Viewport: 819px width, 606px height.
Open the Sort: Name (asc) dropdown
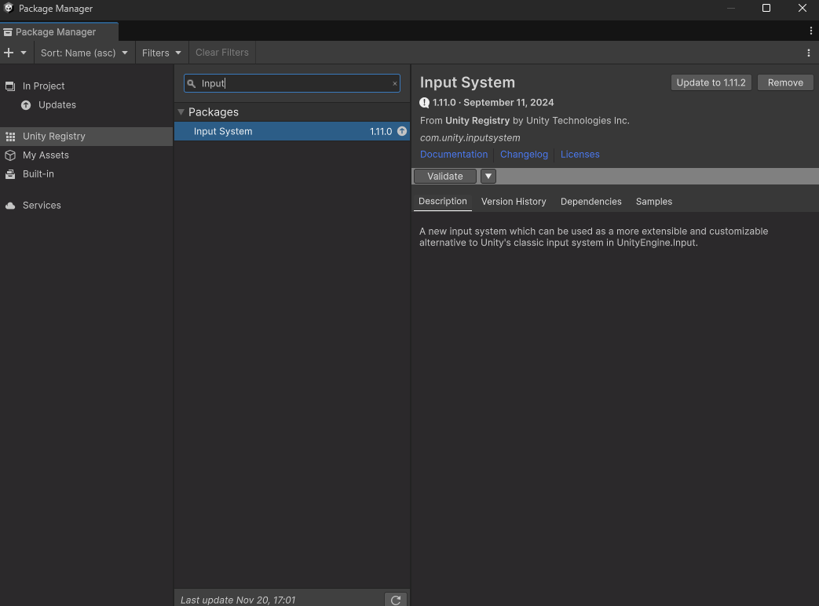pos(84,53)
